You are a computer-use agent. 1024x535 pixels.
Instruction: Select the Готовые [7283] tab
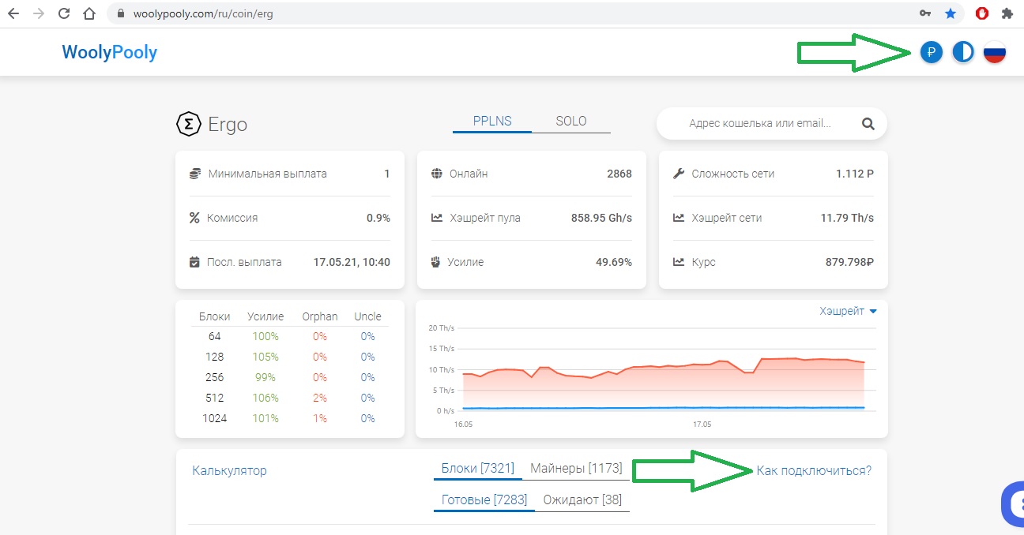484,500
